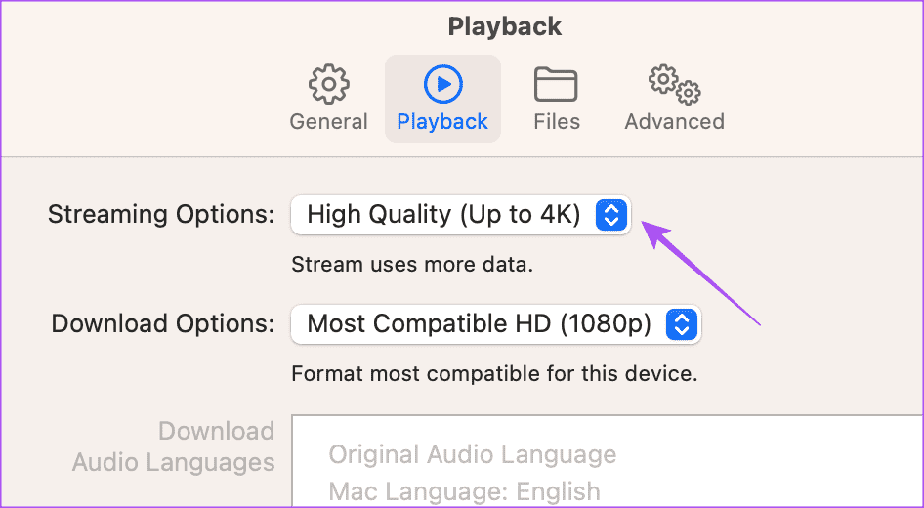924x508 pixels.
Task: Switch to the General tab label
Action: (328, 122)
